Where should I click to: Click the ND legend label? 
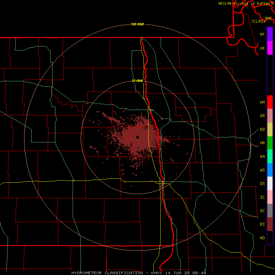(262, 238)
